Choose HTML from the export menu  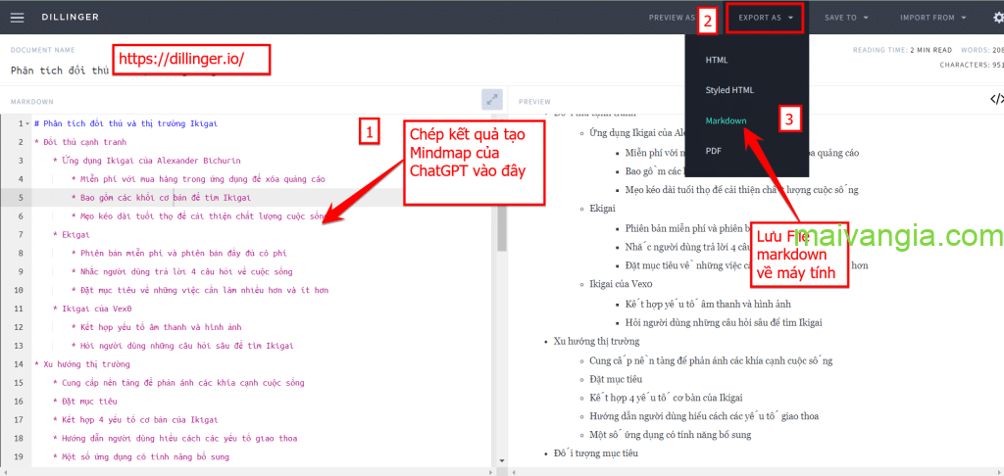click(x=717, y=60)
